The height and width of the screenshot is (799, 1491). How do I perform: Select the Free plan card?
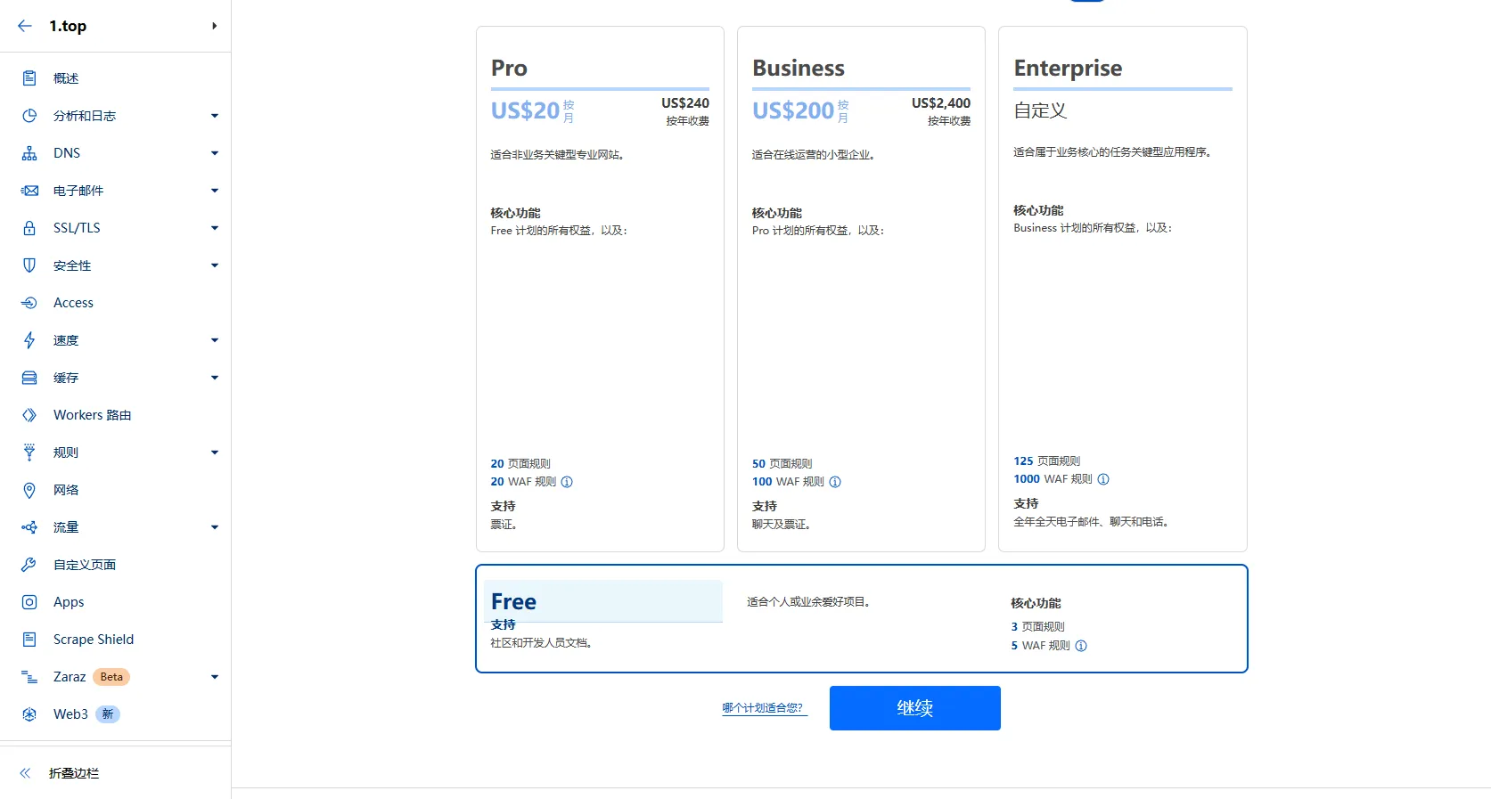pyautogui.click(x=861, y=618)
